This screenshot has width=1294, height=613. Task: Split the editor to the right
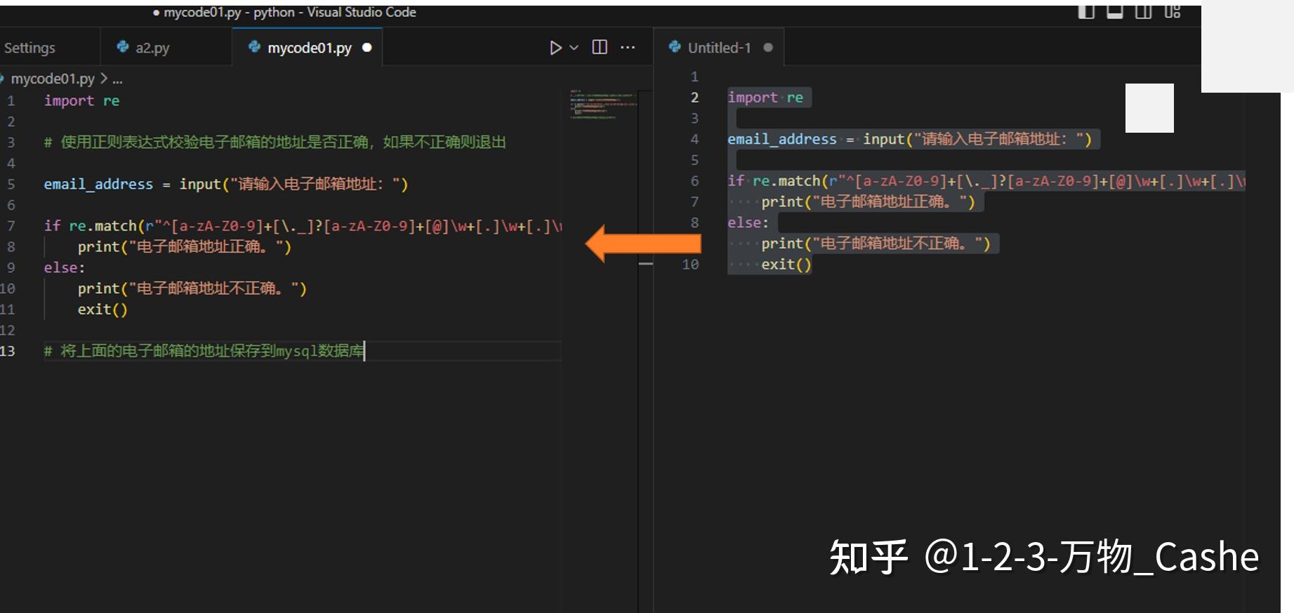tap(600, 47)
